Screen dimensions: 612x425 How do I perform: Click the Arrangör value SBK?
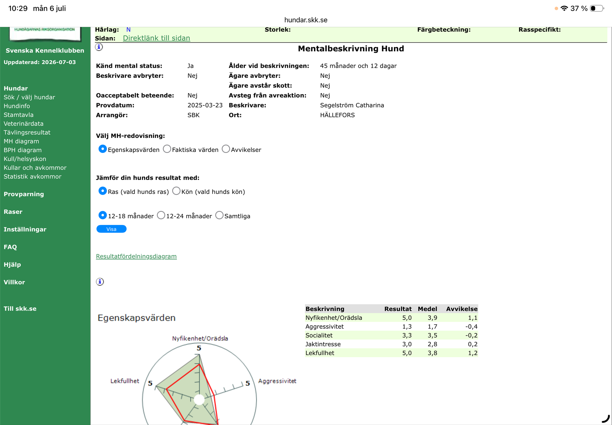[193, 115]
